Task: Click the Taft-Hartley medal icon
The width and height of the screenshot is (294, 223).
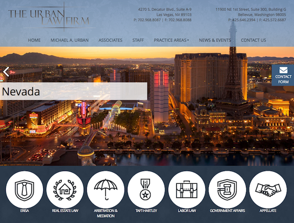Action: pyautogui.click(x=146, y=190)
